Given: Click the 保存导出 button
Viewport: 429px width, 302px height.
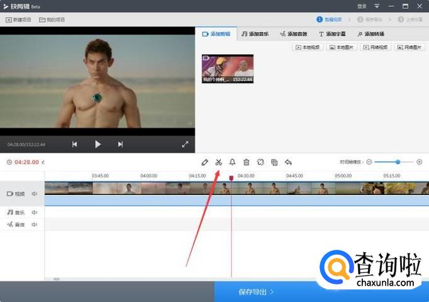Looking at the screenshot, I should (256, 292).
